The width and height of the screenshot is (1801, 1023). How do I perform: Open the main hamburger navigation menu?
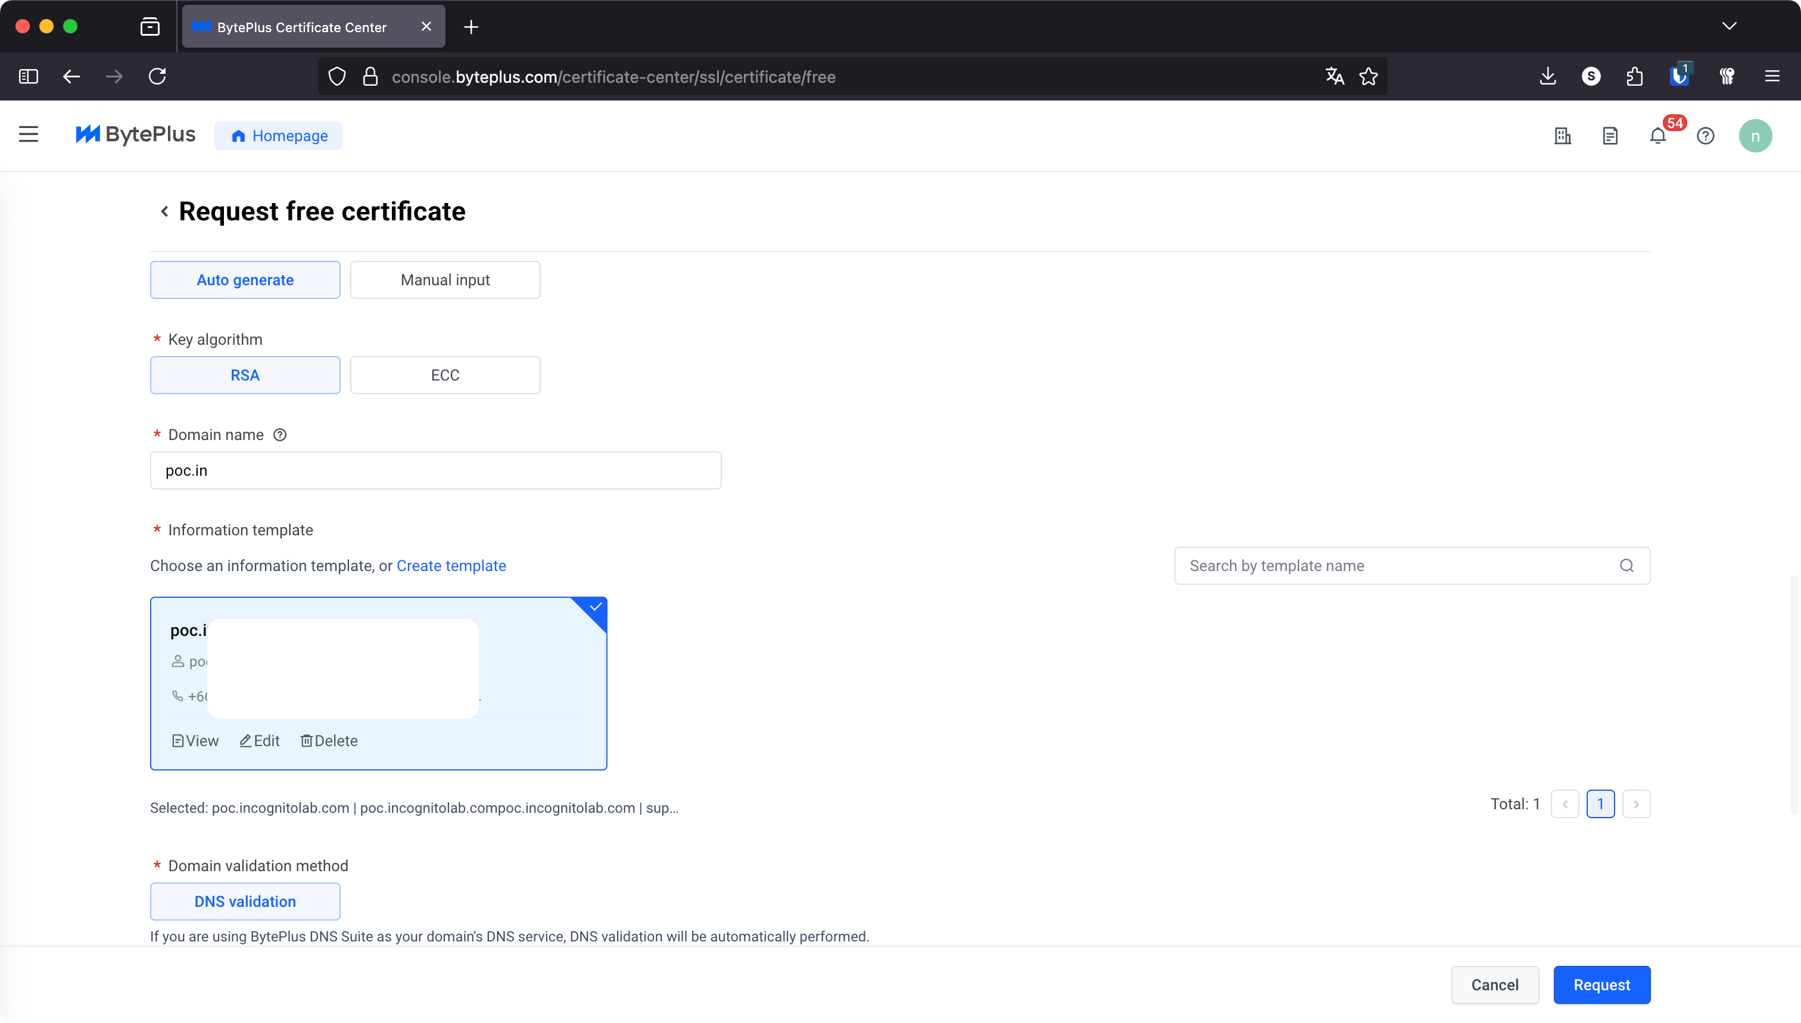[x=29, y=135]
